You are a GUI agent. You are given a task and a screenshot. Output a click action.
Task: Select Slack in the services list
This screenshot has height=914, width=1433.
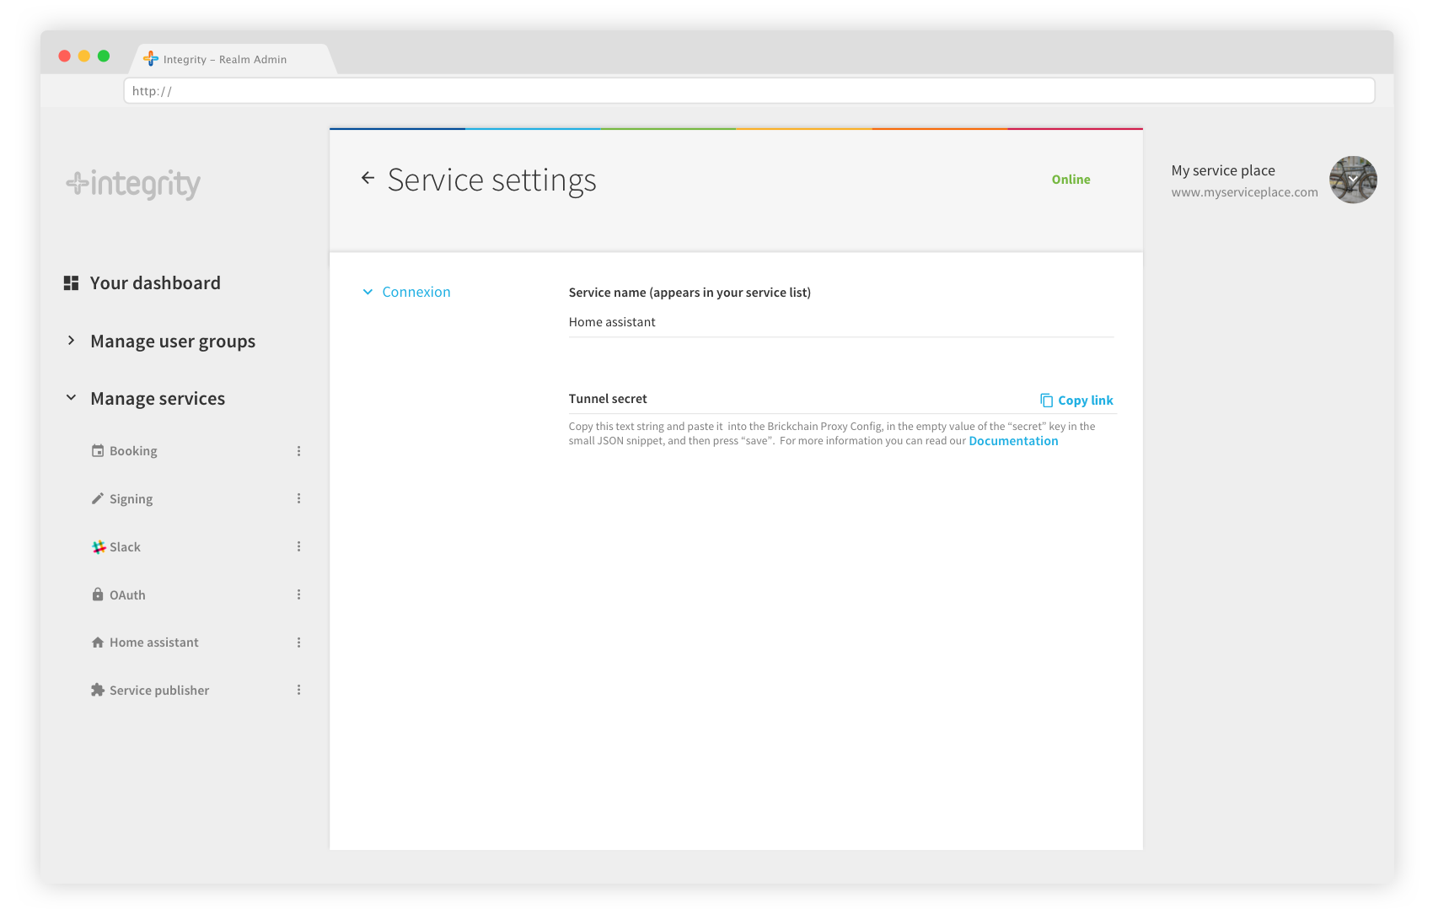point(125,547)
